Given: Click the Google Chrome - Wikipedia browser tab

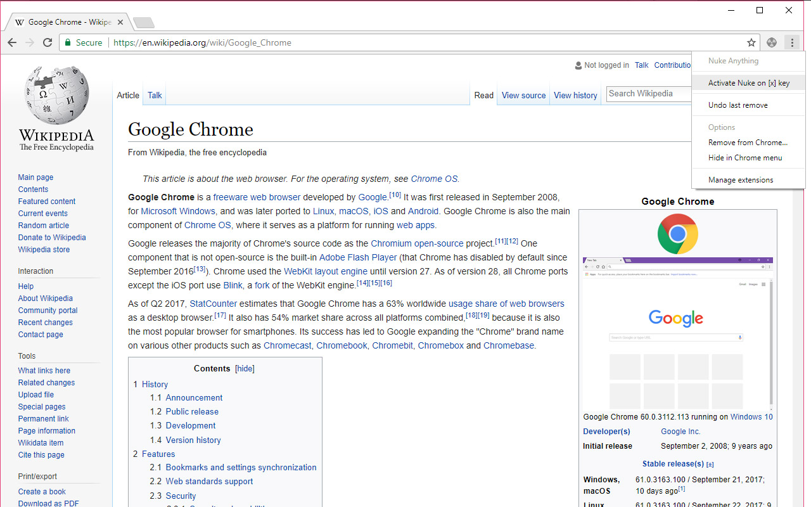Looking at the screenshot, I should (x=68, y=22).
